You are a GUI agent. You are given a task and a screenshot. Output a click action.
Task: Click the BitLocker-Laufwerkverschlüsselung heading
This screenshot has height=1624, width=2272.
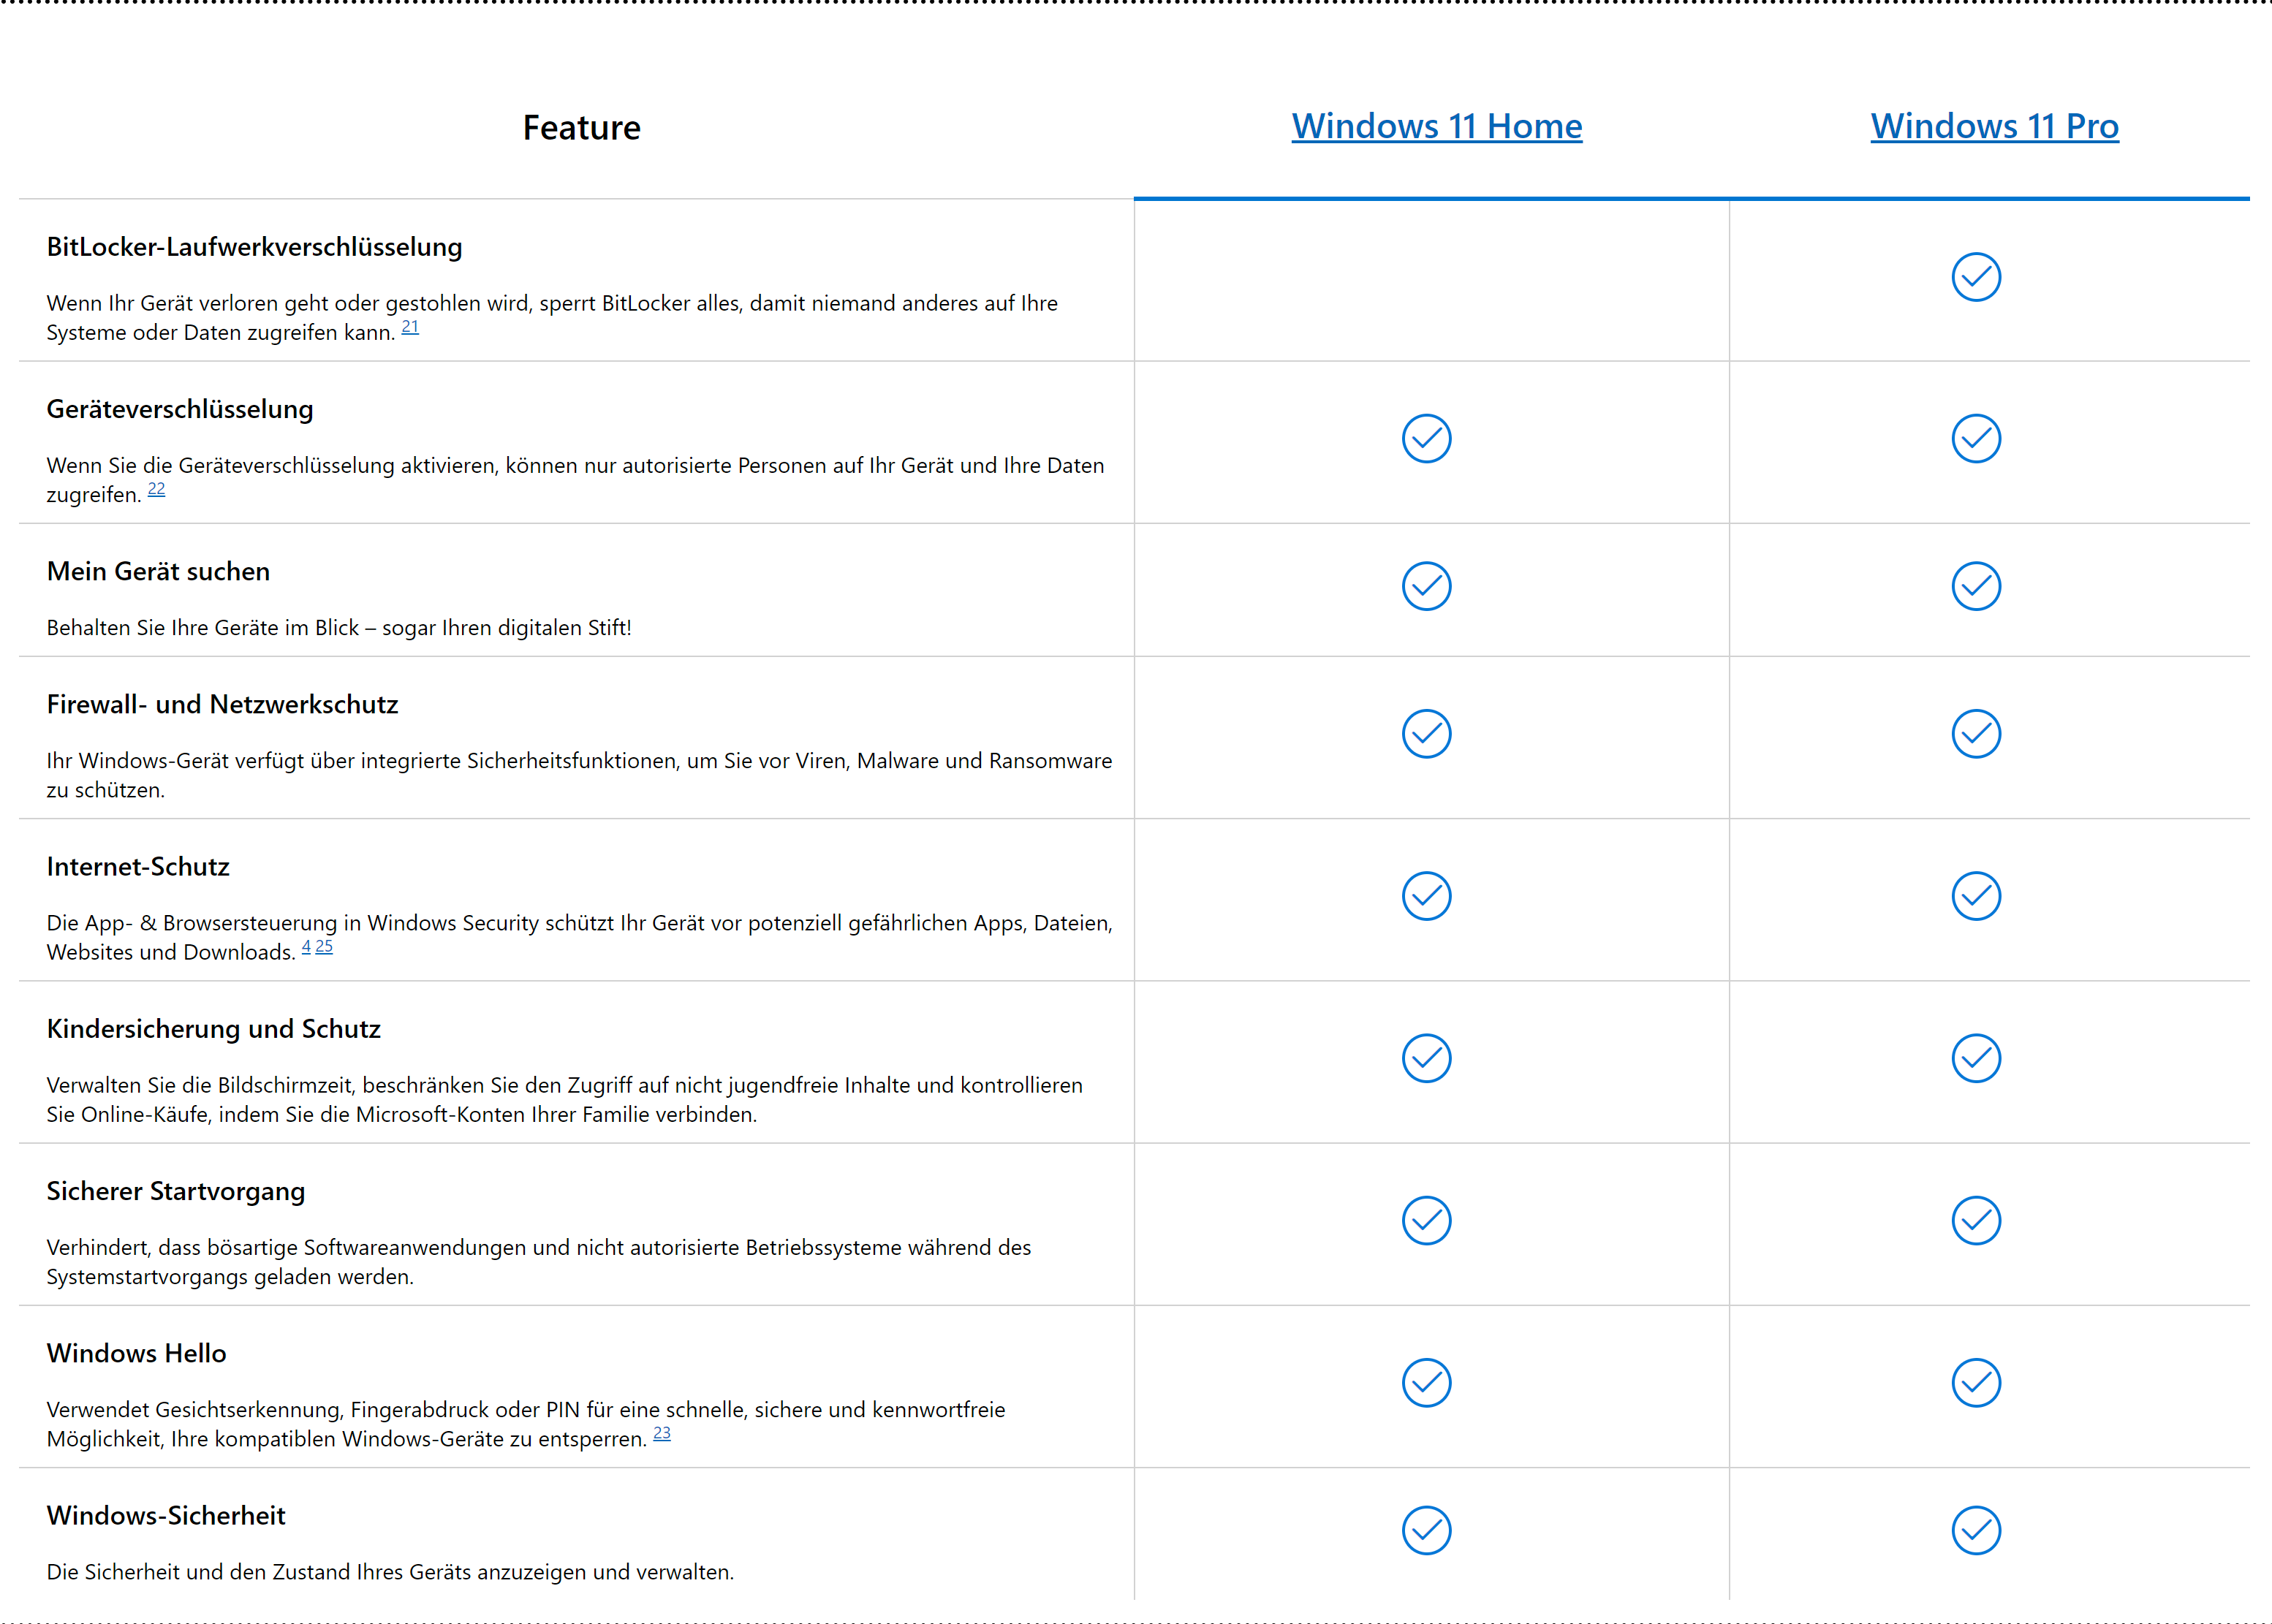click(x=254, y=247)
